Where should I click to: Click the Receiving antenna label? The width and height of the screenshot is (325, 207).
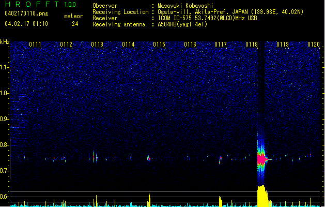119,24
